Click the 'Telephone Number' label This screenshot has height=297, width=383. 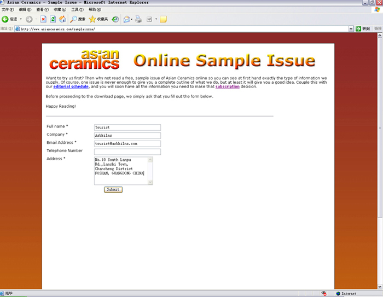click(65, 150)
